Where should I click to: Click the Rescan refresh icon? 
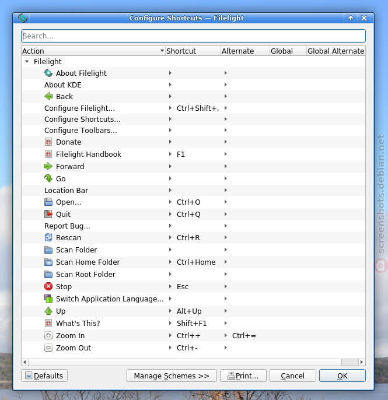(48, 237)
